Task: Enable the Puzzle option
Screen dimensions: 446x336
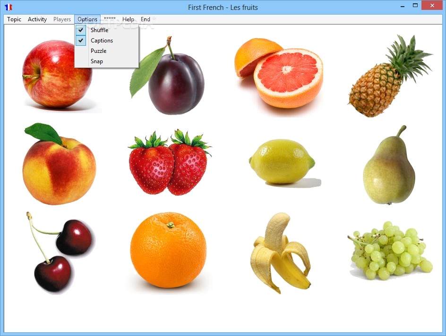Action: tap(107, 51)
